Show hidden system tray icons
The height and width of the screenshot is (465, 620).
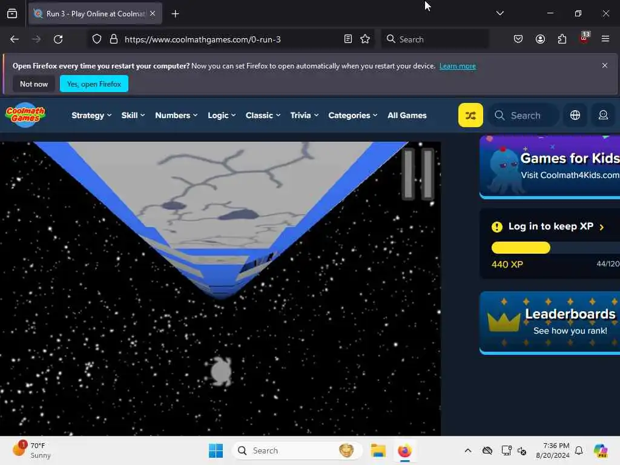(468, 450)
